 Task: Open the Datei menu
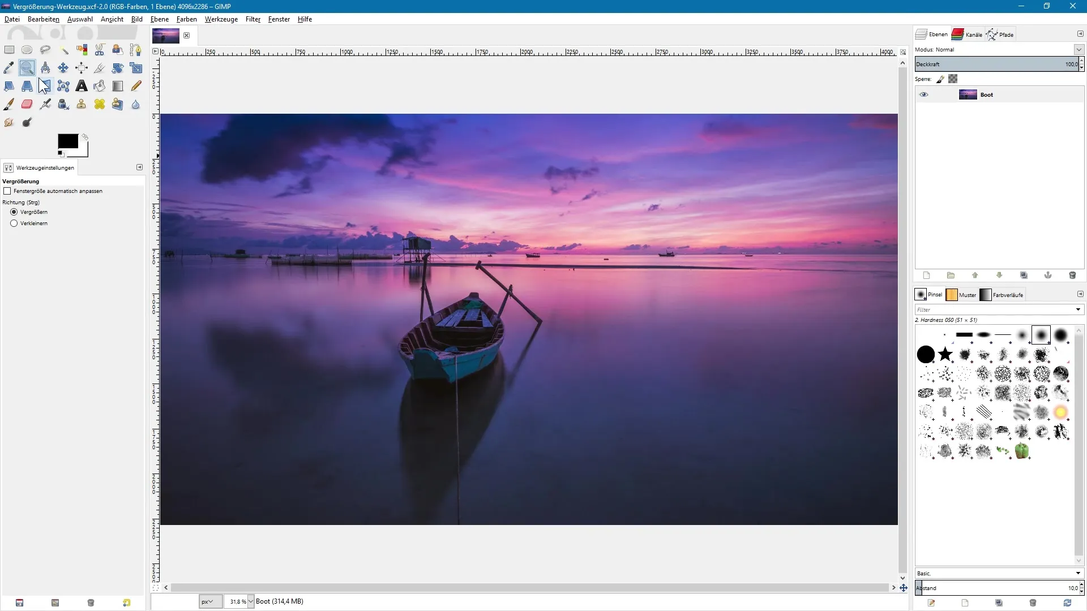12,19
